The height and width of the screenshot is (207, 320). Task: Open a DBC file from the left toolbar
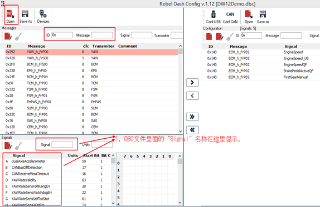(11, 16)
